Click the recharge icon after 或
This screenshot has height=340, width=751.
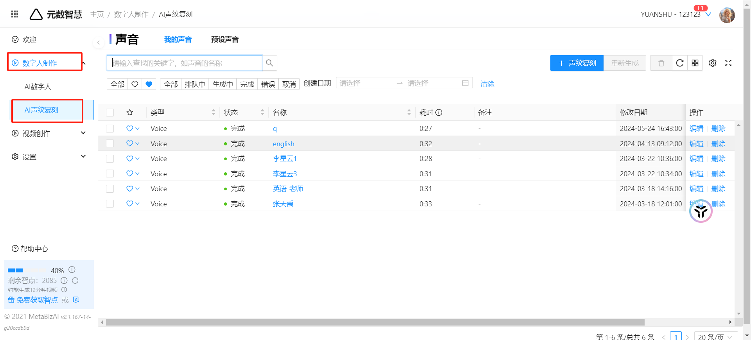pos(76,300)
